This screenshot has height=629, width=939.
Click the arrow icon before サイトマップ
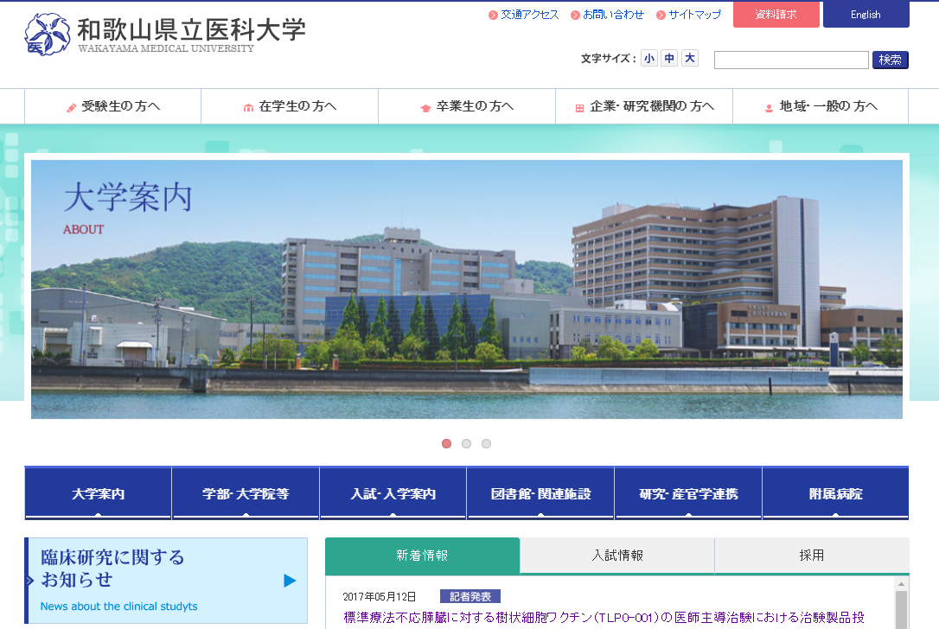click(x=661, y=15)
